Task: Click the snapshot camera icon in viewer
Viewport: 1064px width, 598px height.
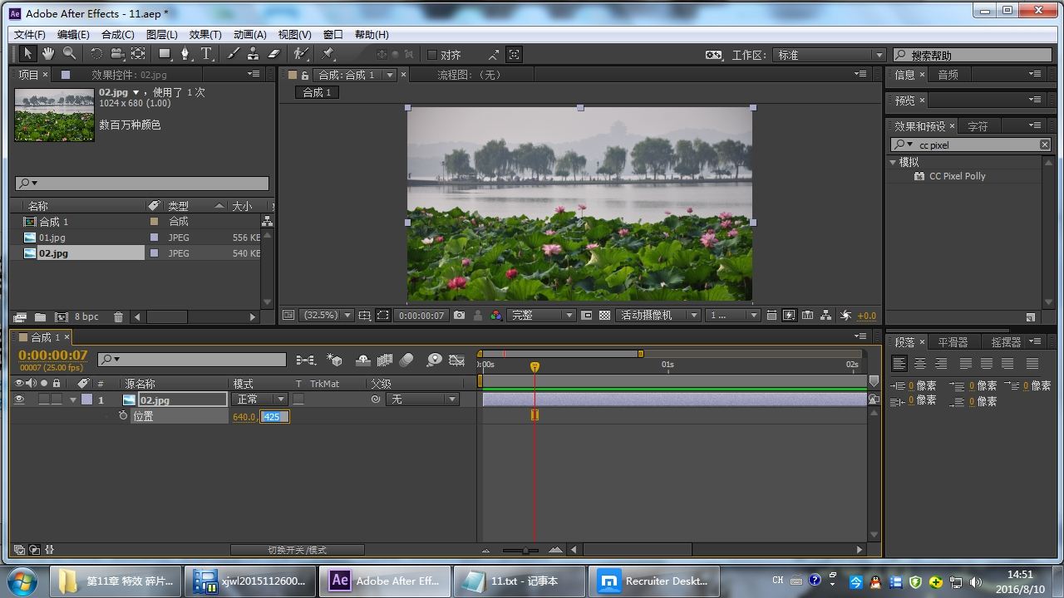Action: click(459, 316)
